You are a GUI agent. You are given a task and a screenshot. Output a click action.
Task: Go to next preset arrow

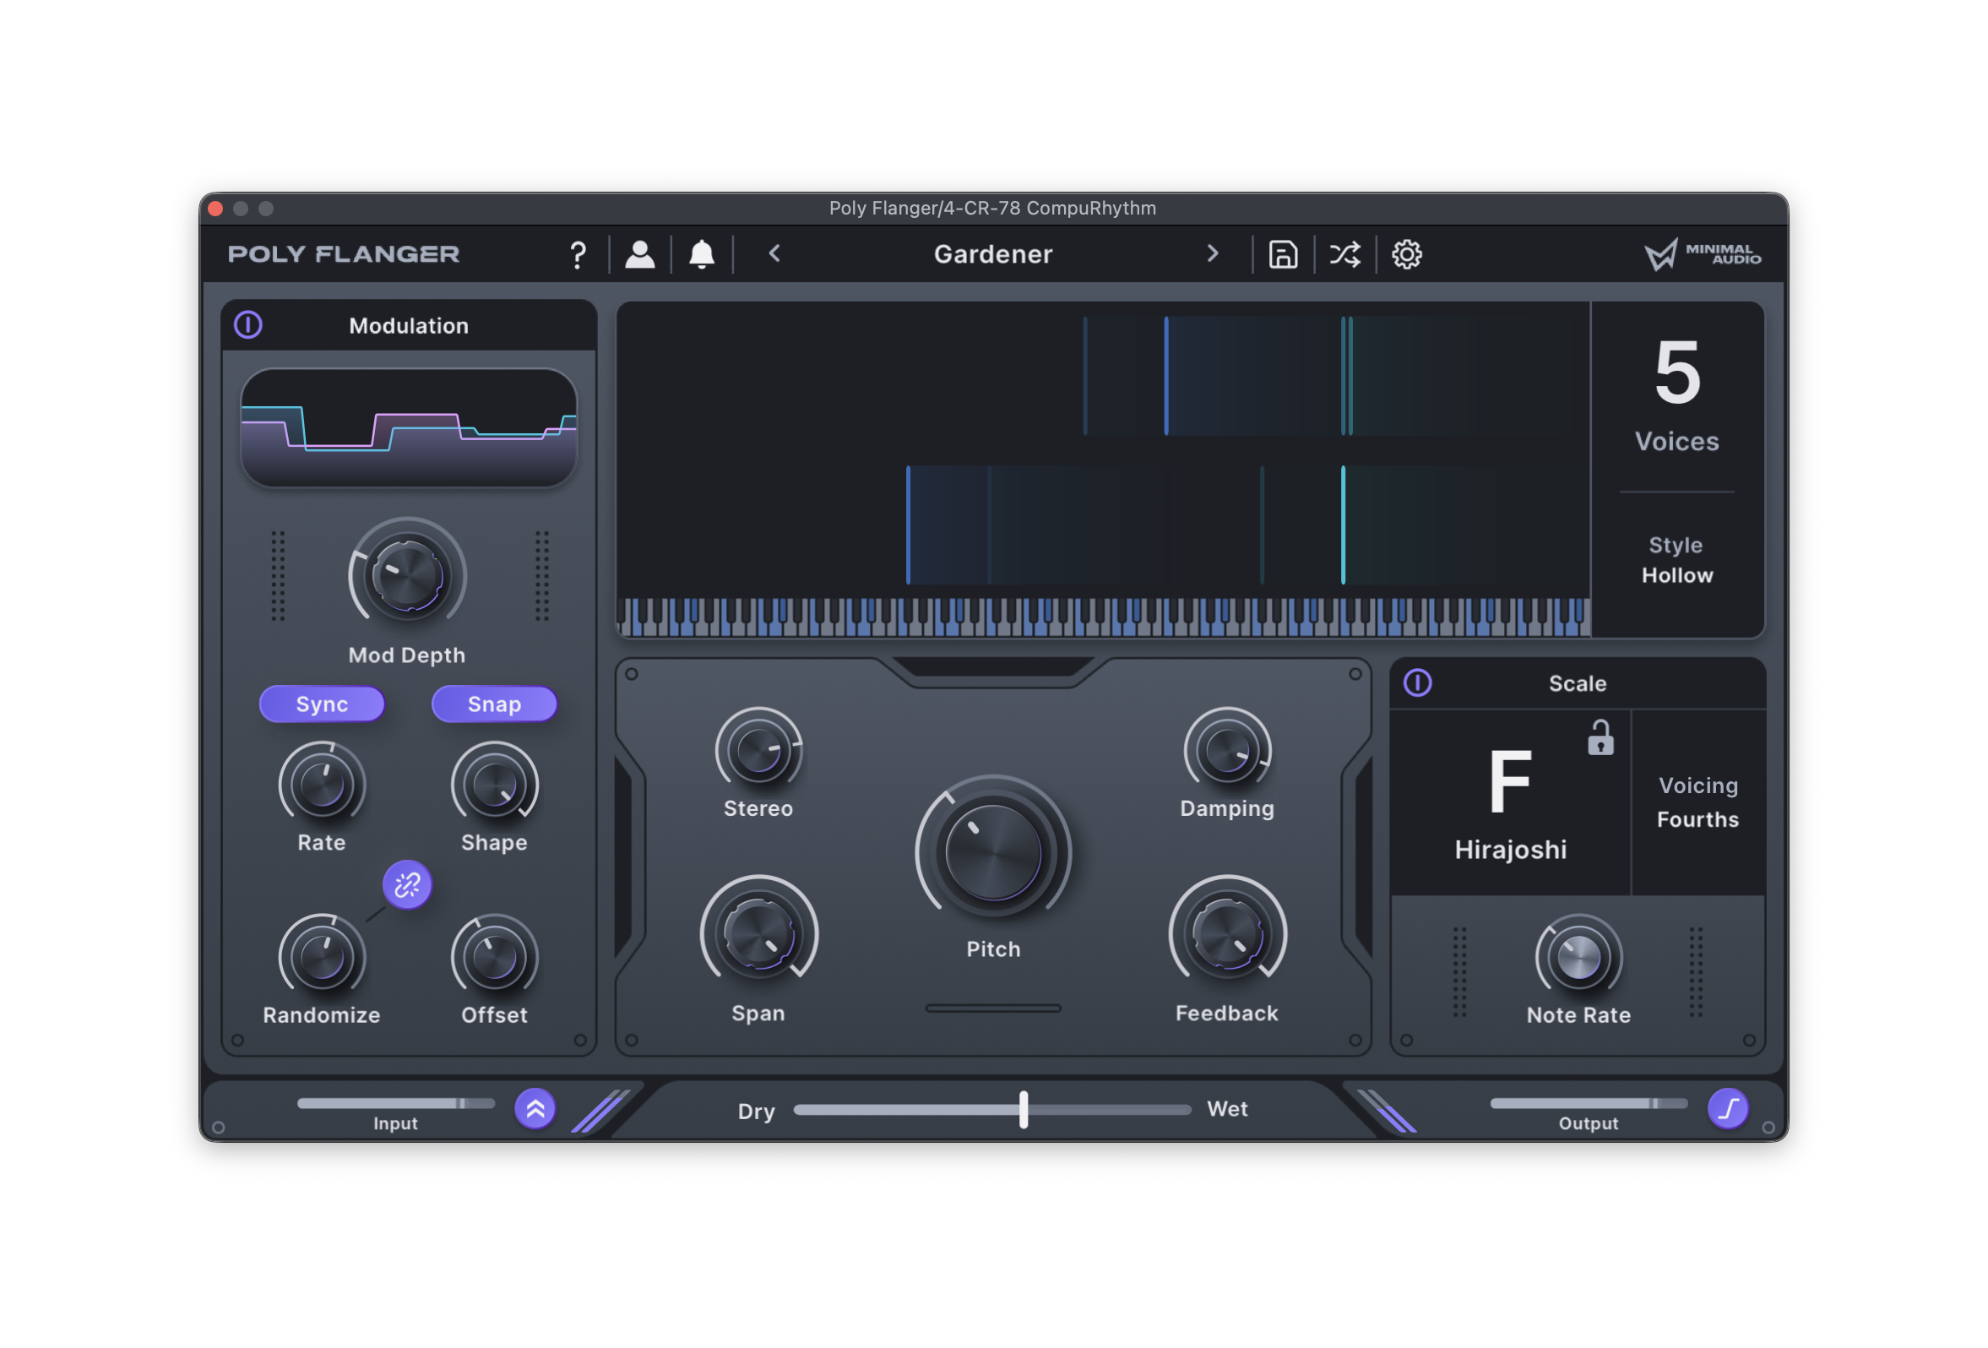(1212, 254)
